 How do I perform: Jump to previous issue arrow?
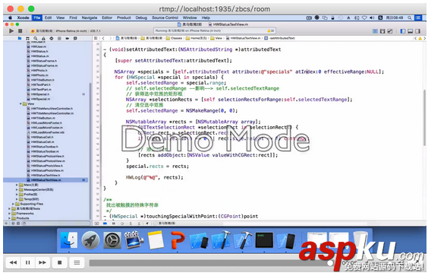pos(415,38)
